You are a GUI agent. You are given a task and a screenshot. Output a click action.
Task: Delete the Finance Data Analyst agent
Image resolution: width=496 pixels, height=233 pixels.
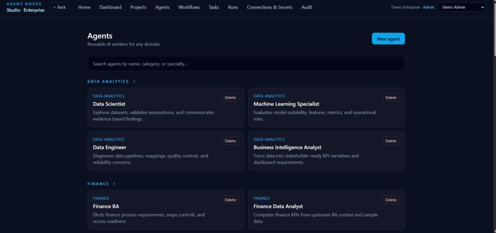391,200
